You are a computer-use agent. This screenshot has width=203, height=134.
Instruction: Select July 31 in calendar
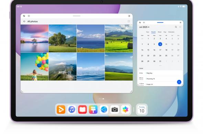pos(160,61)
